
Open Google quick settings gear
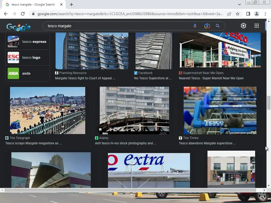pos(243,26)
